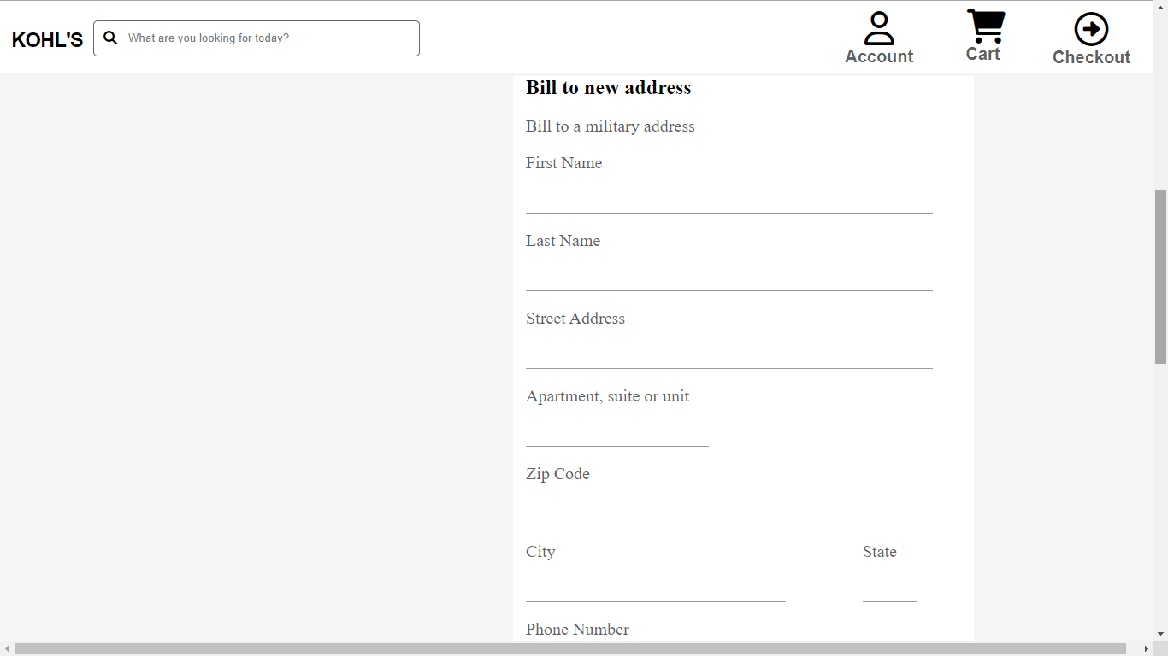This screenshot has width=1168, height=656.
Task: Click the magnifying glass search icon
Action: [110, 38]
